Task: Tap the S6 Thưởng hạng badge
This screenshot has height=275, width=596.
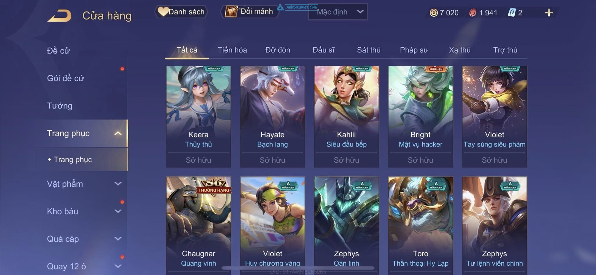Action: [x=214, y=187]
